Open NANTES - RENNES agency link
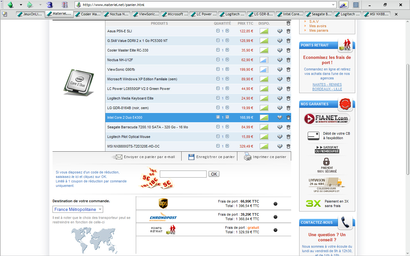The image size is (410, 256). [327, 84]
